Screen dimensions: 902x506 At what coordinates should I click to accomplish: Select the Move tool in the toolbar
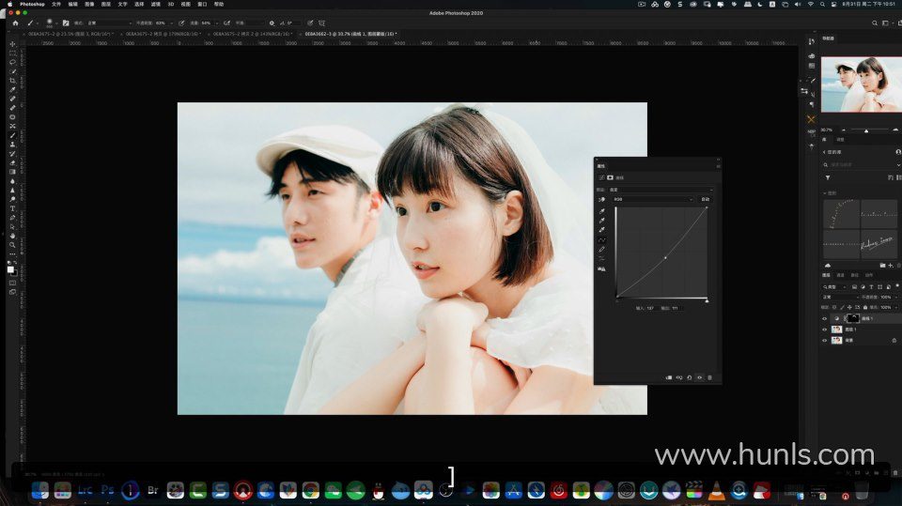click(x=12, y=44)
